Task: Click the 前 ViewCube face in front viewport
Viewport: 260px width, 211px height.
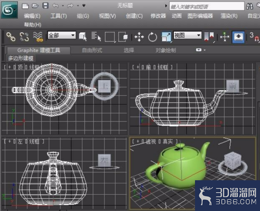Action: coord(233,86)
